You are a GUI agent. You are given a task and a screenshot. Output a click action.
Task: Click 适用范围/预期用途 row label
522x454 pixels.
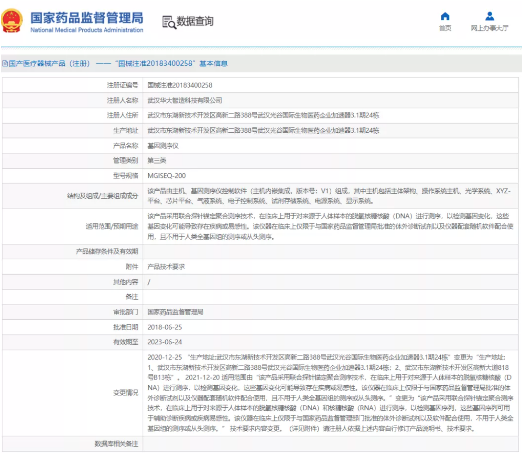click(112, 226)
